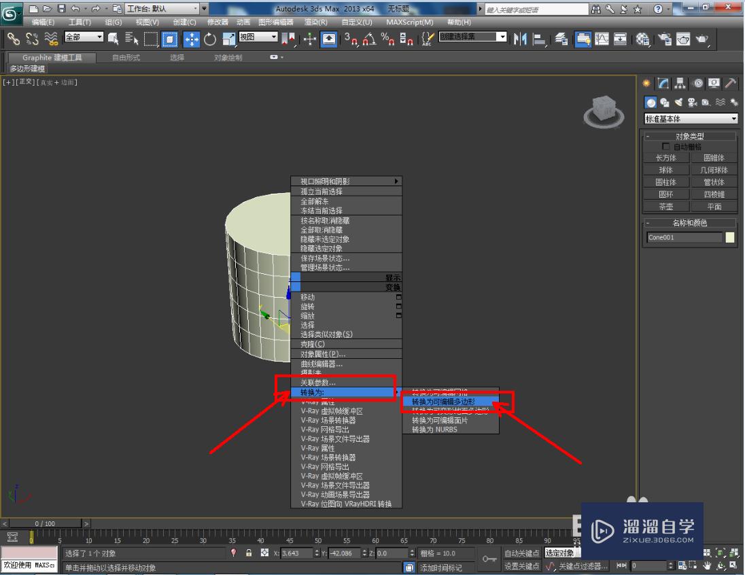
Task: Toggle 自动关键点 auto key button
Action: click(x=521, y=553)
